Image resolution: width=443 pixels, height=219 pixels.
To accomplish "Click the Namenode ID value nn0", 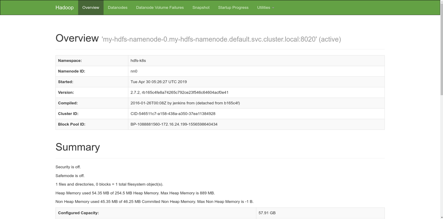I will click(134, 71).
